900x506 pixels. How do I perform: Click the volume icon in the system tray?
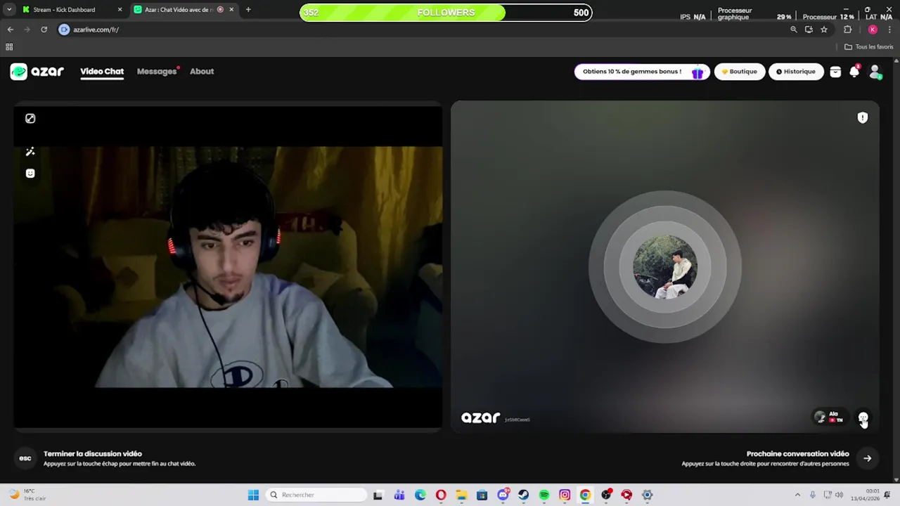pyautogui.click(x=839, y=495)
